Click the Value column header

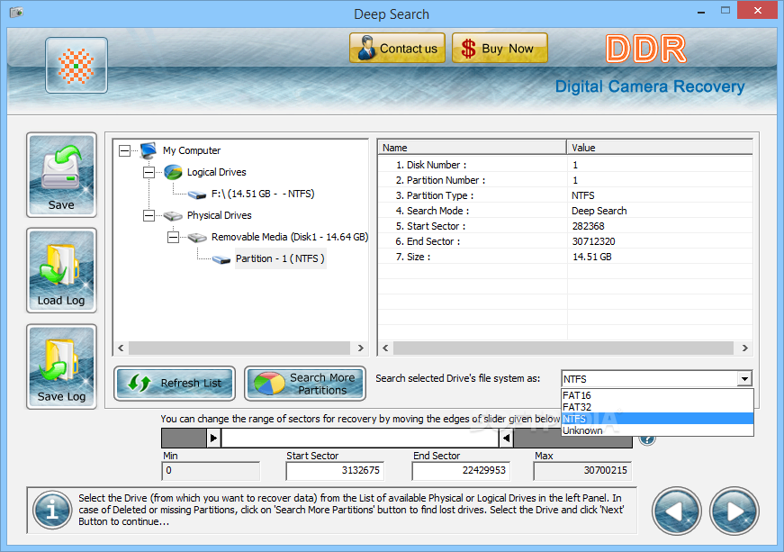[660, 148]
